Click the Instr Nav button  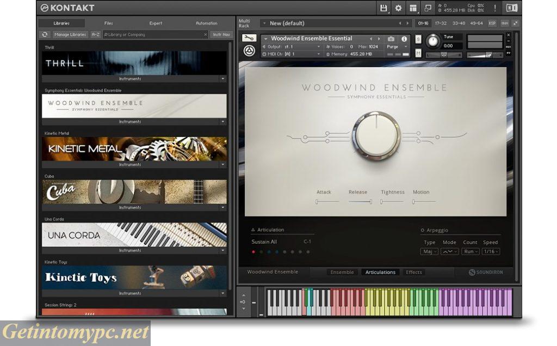[x=221, y=34]
